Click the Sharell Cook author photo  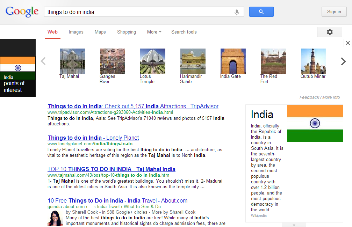tap(55, 218)
